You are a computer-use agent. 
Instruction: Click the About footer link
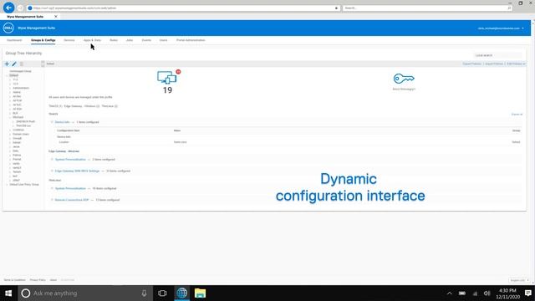tap(53, 280)
